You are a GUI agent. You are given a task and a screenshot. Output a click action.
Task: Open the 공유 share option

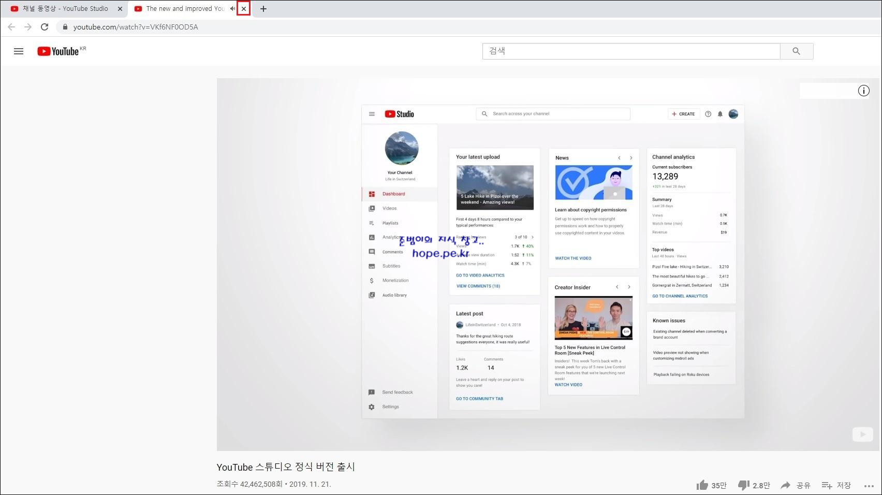[796, 485]
